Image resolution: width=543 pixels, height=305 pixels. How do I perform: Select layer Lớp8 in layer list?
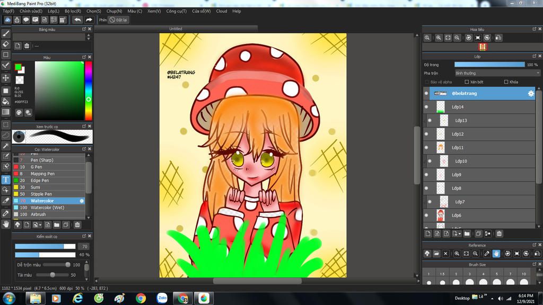[x=479, y=189]
